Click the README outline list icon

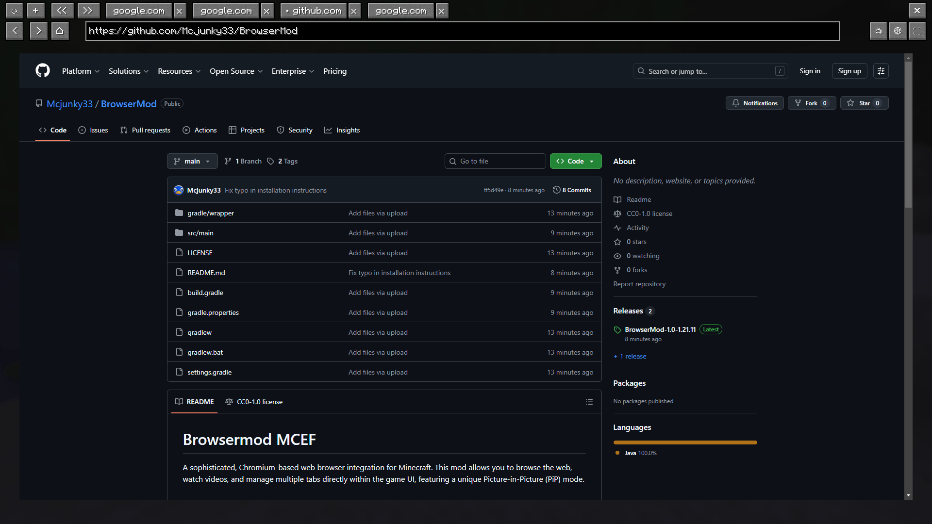coord(589,402)
